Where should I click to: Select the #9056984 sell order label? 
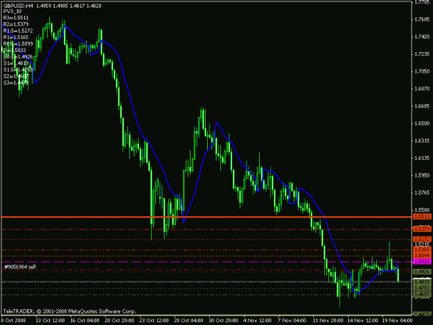(20, 267)
